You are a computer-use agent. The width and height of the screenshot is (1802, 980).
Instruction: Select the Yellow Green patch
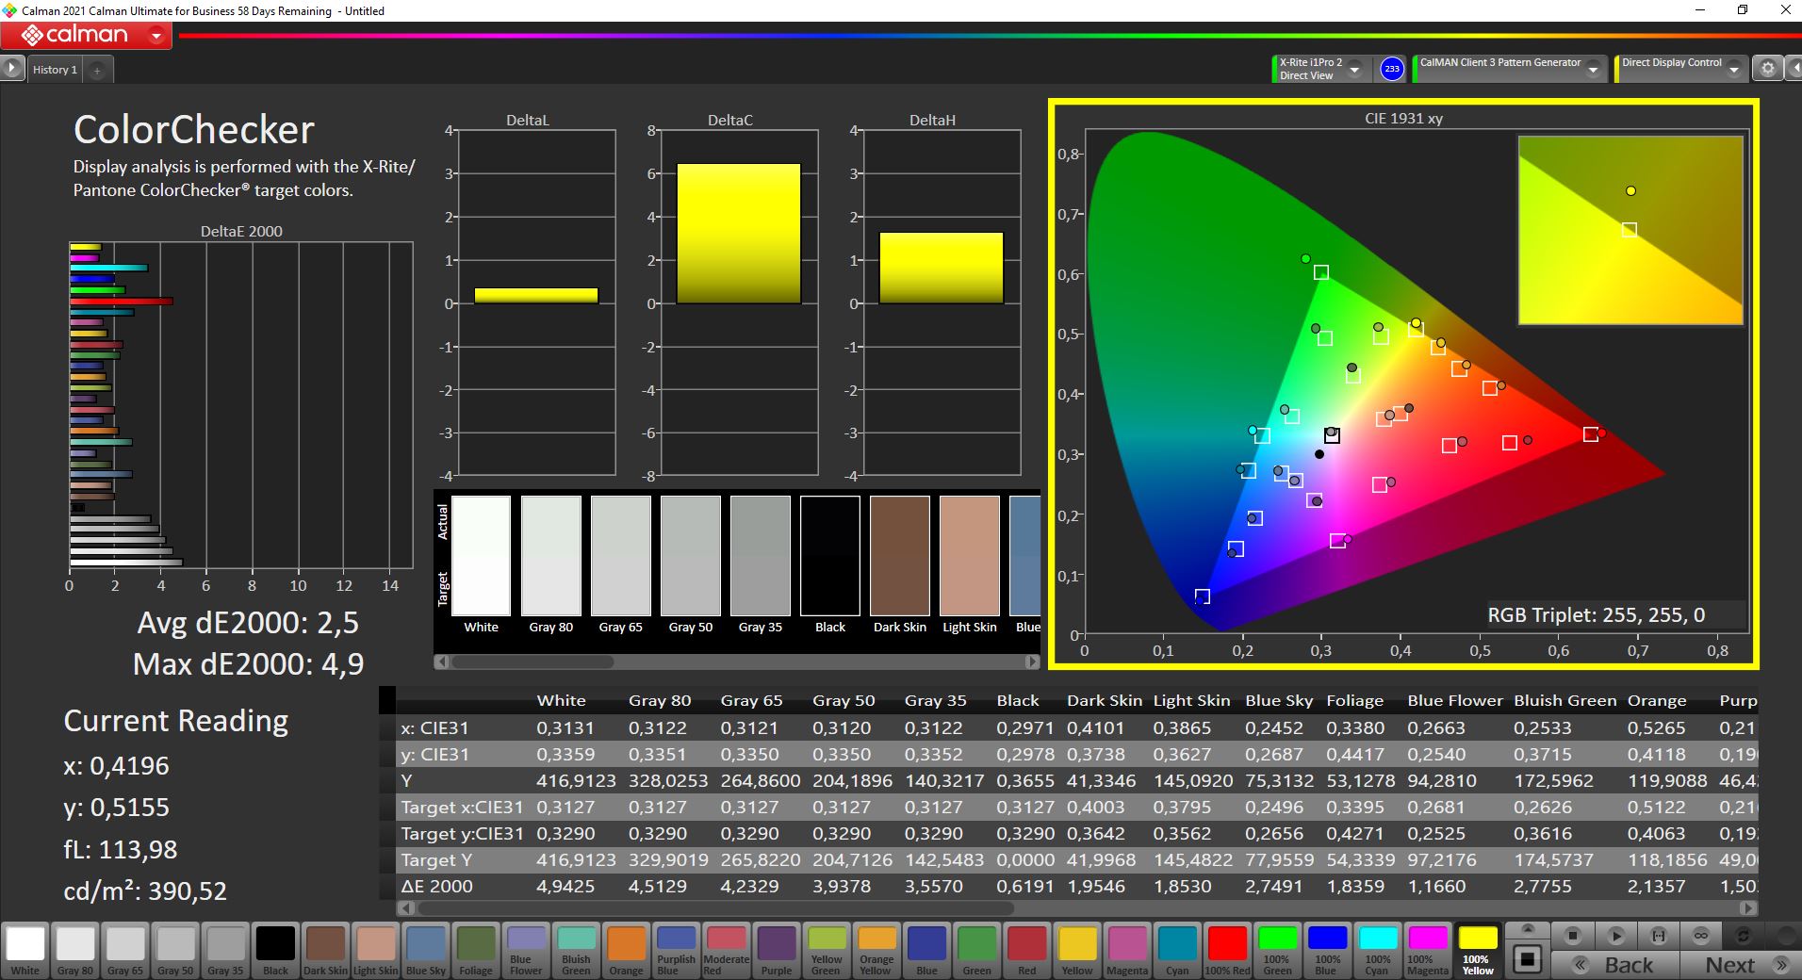pyautogui.click(x=827, y=950)
